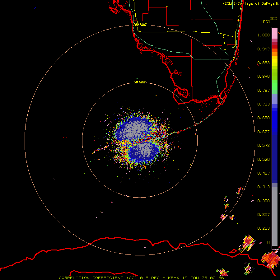Click the 0.947 scale value
Image resolution: width=280 pixels, height=280 pixels.
[x=264, y=49]
